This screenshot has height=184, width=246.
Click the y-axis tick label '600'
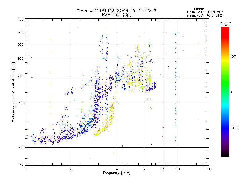(x=20, y=33)
